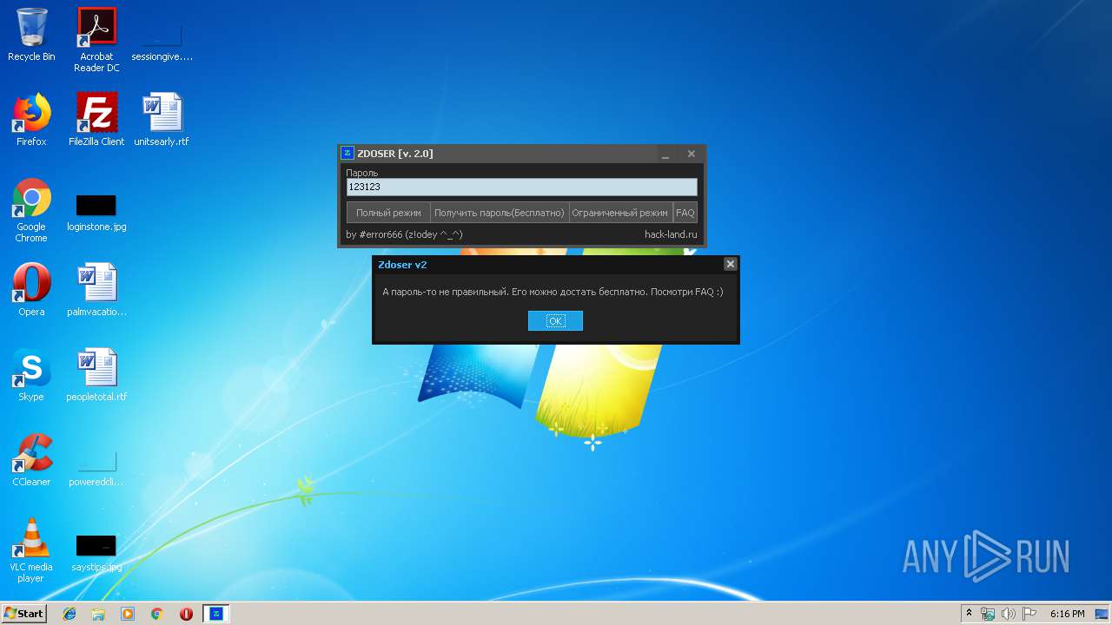
Task: Open Opera from the taskbar
Action: [186, 614]
